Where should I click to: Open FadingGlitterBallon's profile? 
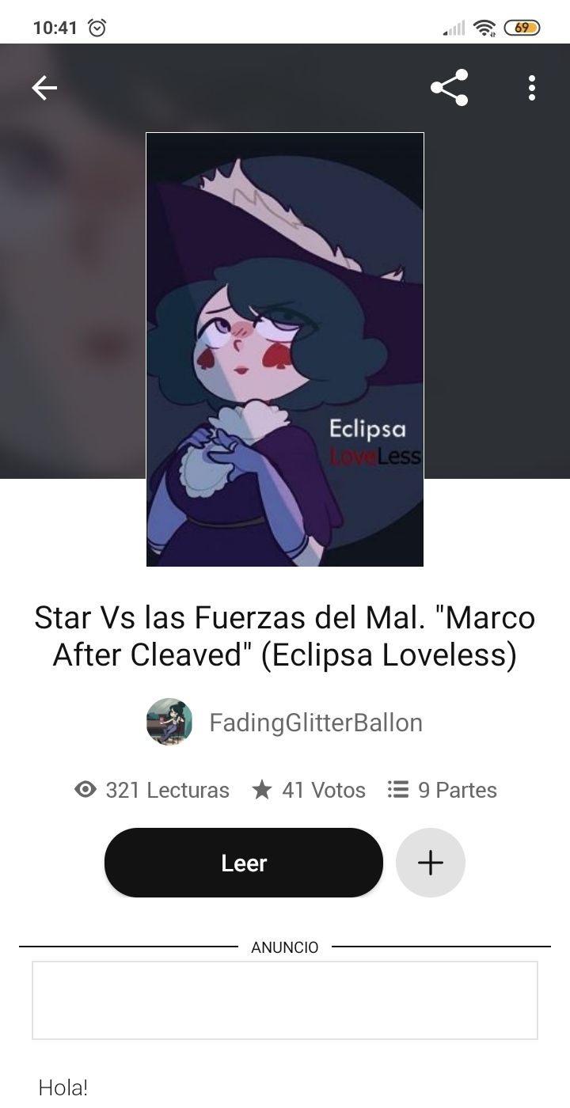(x=316, y=723)
